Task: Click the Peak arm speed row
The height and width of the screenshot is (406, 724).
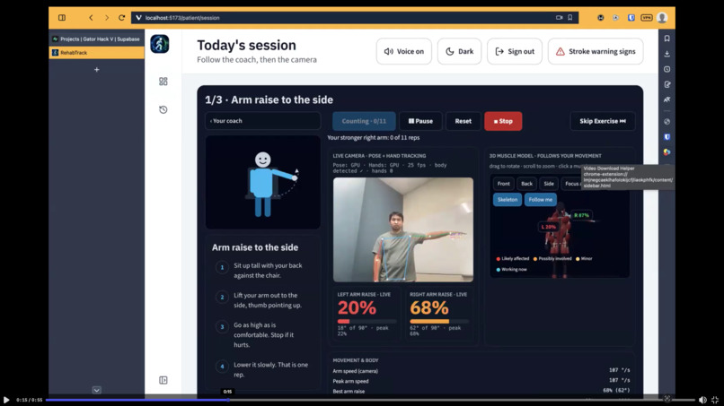Action: [481, 381]
